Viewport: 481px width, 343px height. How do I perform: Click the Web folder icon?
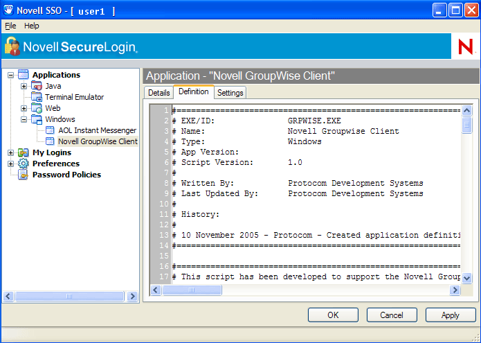pos(37,108)
